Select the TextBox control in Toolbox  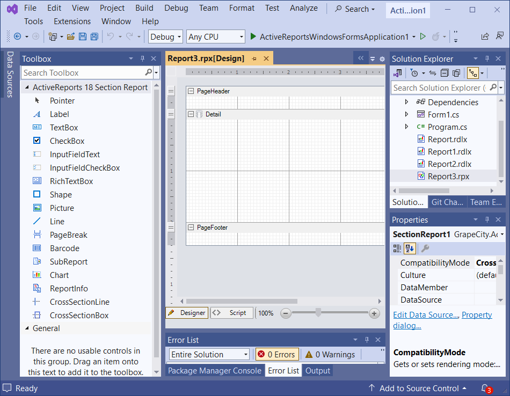click(x=64, y=128)
